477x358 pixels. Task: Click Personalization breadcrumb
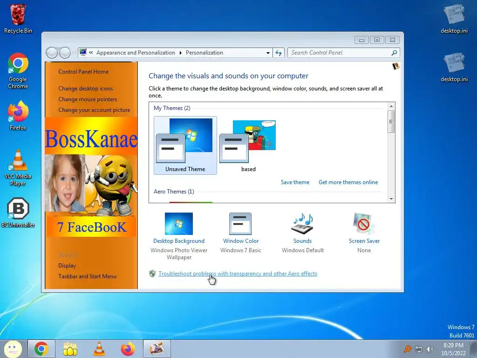[x=204, y=53]
